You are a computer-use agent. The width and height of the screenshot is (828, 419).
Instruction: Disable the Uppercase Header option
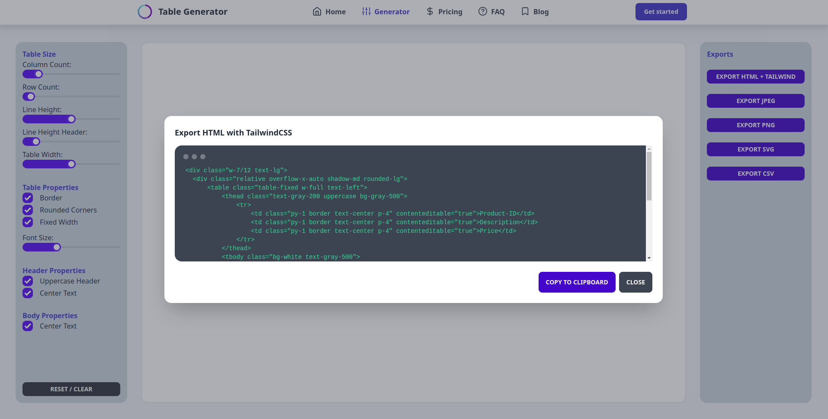click(28, 281)
